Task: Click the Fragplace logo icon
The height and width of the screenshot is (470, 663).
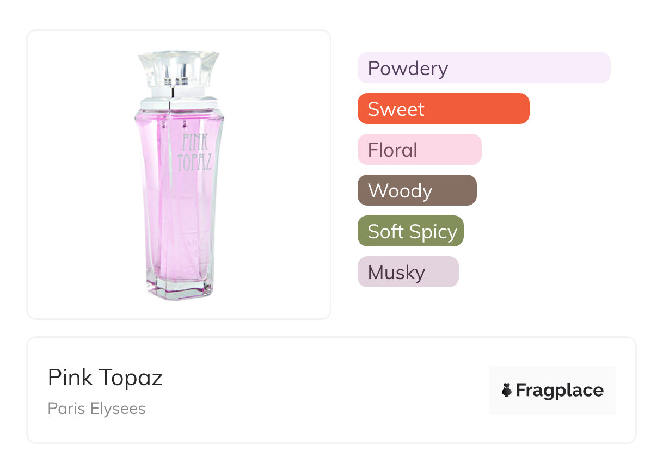Action: tap(507, 390)
